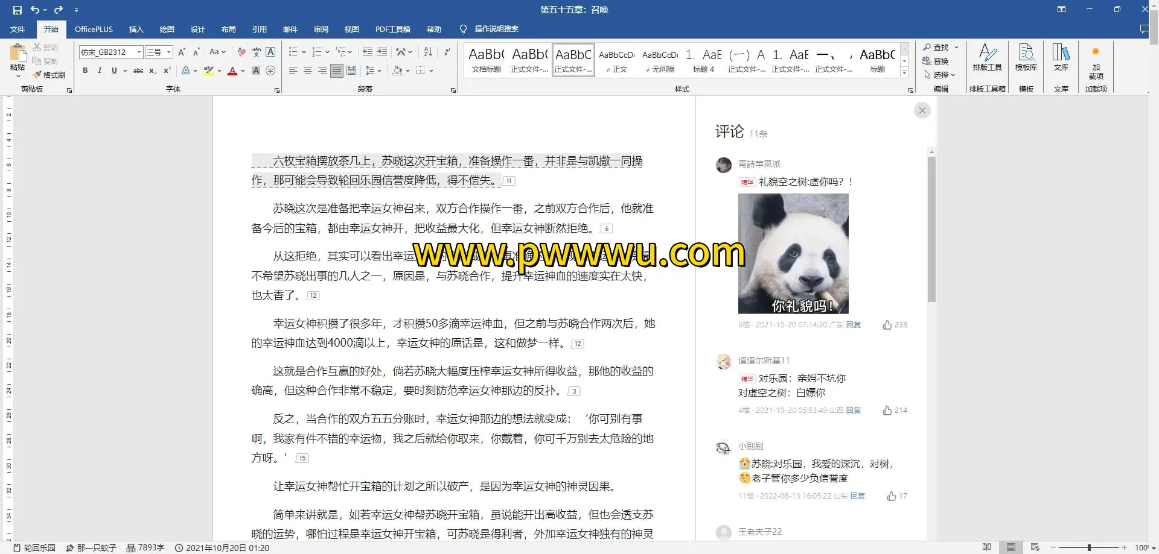Viewport: 1159px width, 554px height.
Task: Click the increase indent icon
Action: coord(382,52)
